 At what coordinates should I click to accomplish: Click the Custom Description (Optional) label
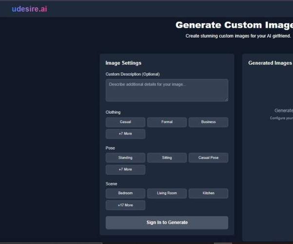132,74
